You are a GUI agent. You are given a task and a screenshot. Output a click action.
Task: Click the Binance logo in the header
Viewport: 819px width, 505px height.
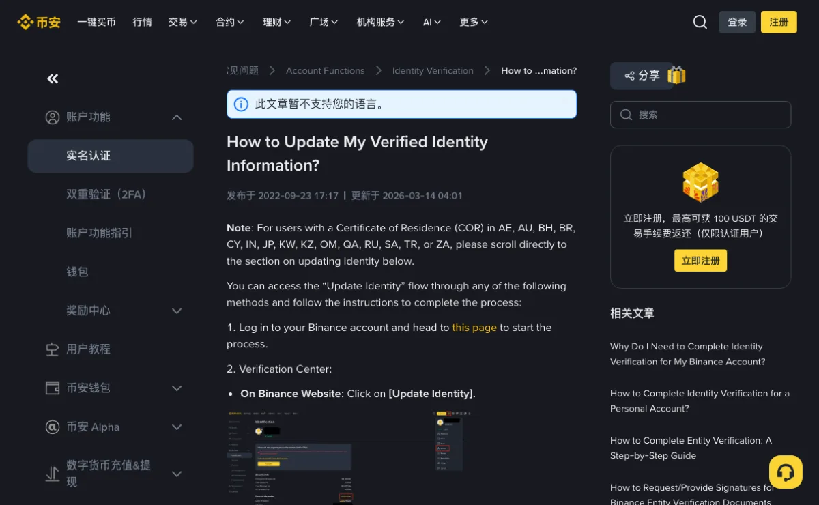tap(39, 22)
